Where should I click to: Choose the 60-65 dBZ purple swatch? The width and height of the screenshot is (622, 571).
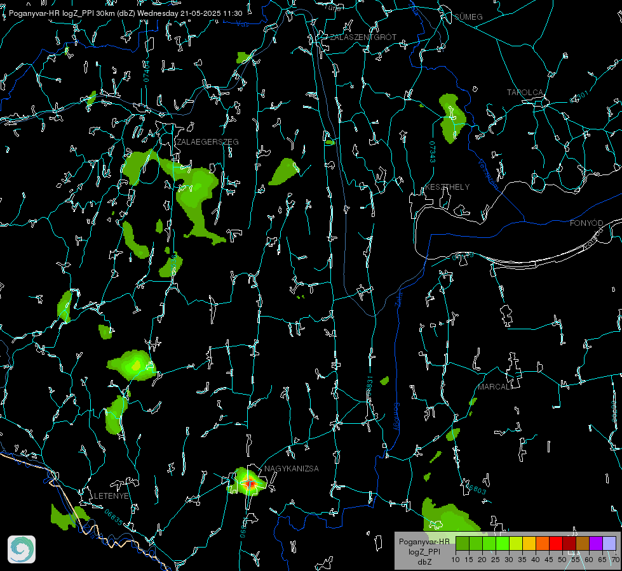pyautogui.click(x=596, y=543)
